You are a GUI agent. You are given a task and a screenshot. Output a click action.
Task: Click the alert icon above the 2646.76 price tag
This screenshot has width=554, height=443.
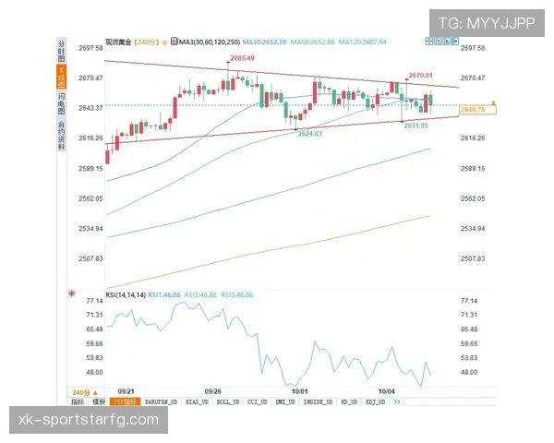[496, 102]
